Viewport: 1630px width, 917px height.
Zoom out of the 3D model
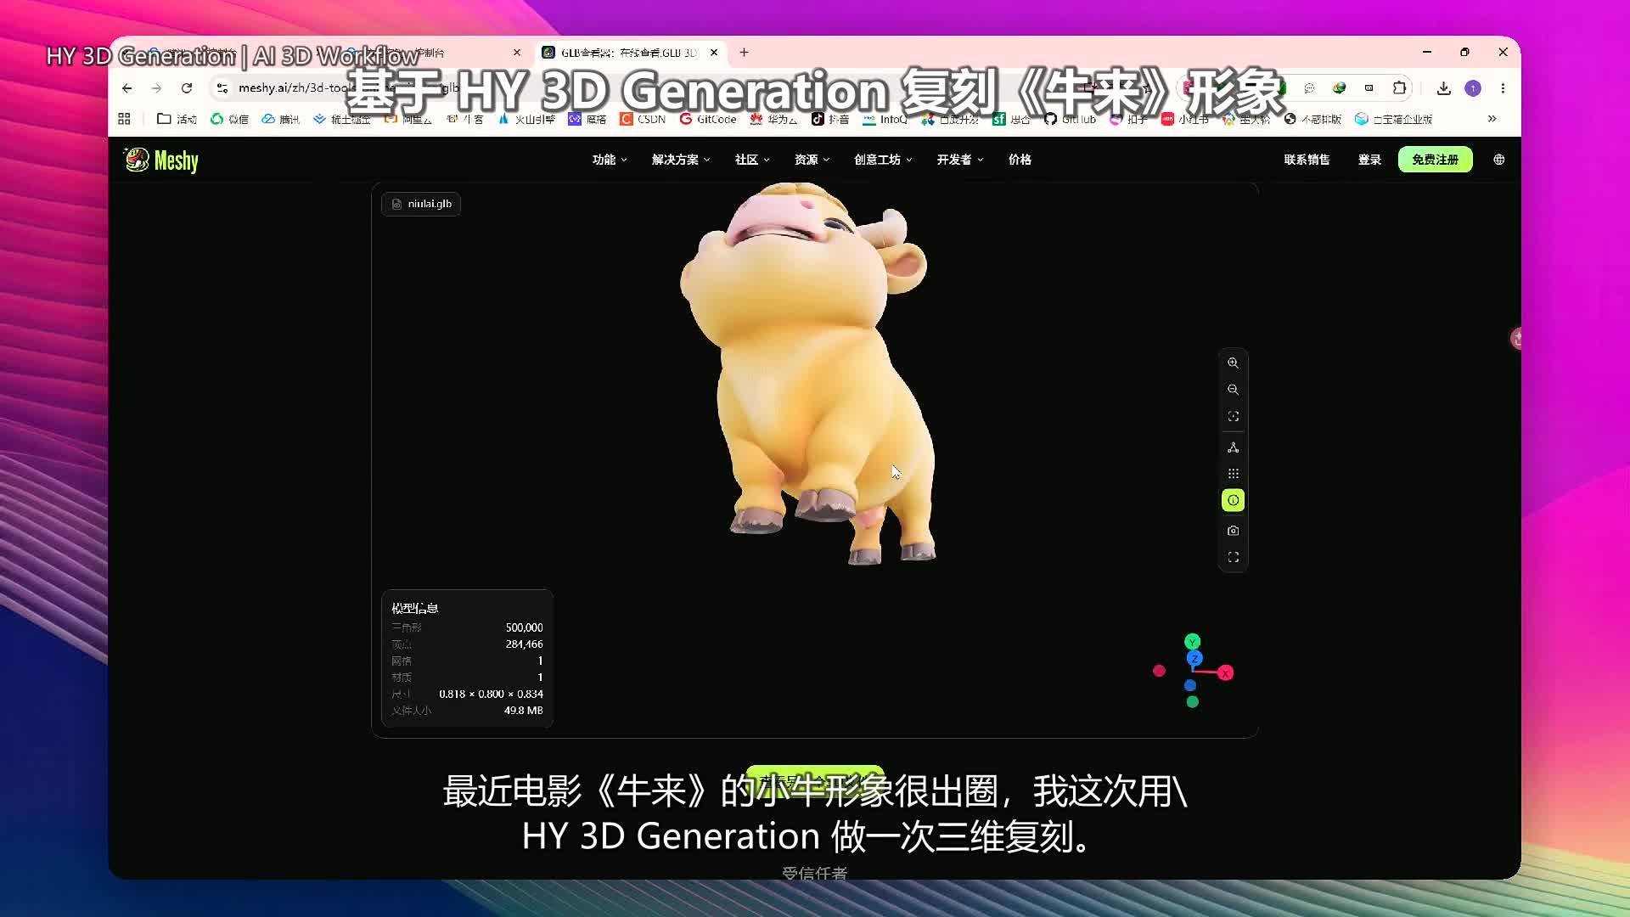[x=1233, y=390]
